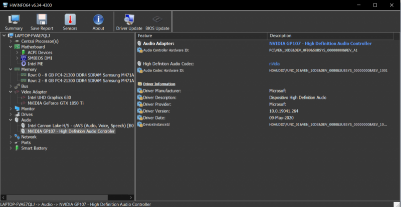This screenshot has height=207, width=401.
Task: Click the status bar path text
Action: 76,204
